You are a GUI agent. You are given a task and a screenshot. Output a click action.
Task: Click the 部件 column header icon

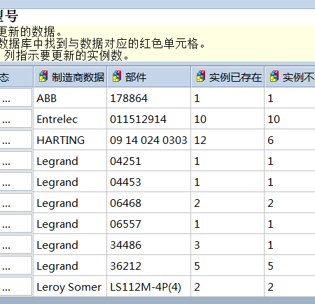click(x=117, y=76)
